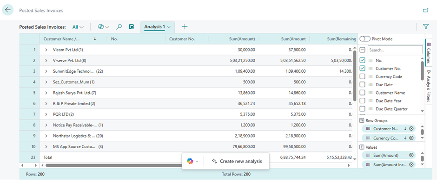437x183 pixels.
Task: Open the filter pane funnel icon
Action: tap(425, 27)
